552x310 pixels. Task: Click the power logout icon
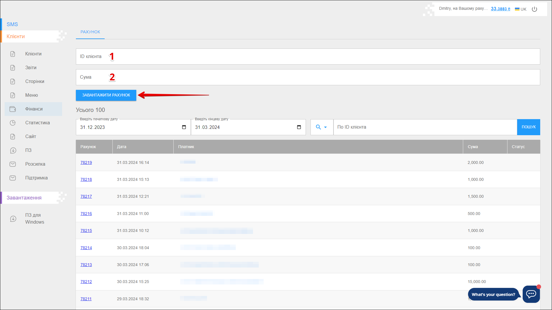(x=534, y=9)
